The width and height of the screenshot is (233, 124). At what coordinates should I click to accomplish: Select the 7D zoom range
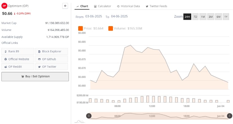point(195,17)
